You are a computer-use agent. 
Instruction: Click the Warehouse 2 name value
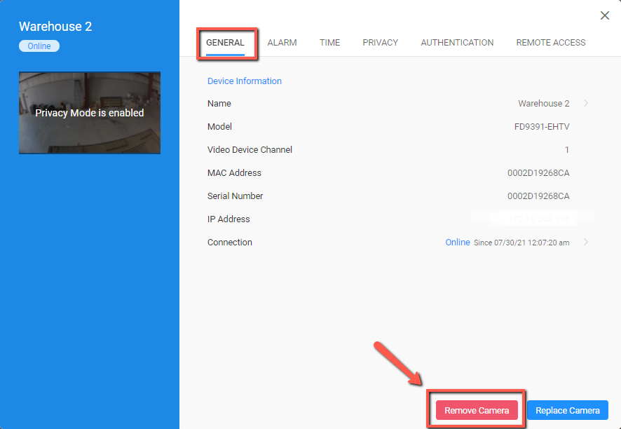point(544,103)
